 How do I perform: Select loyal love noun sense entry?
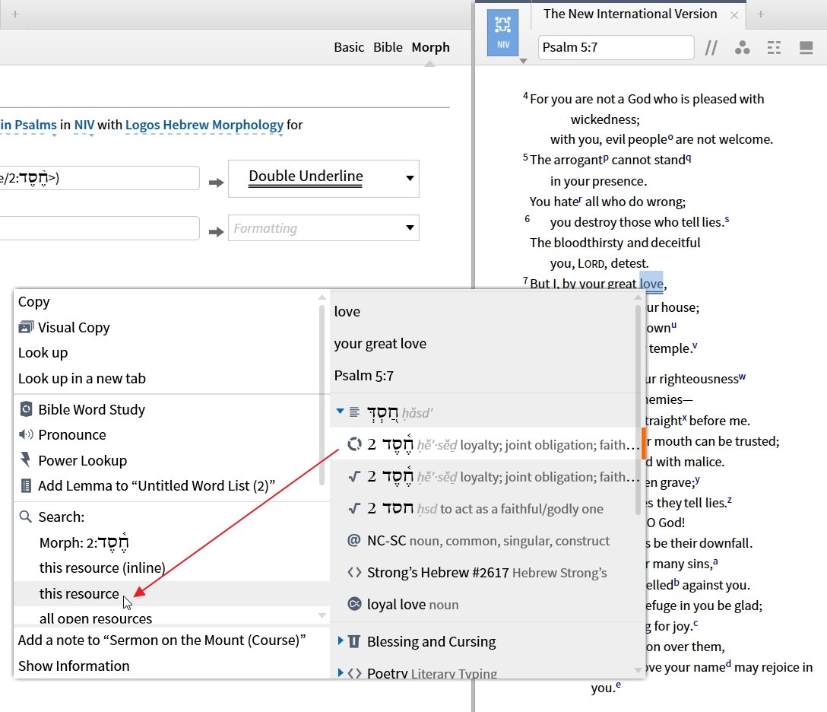point(485,604)
